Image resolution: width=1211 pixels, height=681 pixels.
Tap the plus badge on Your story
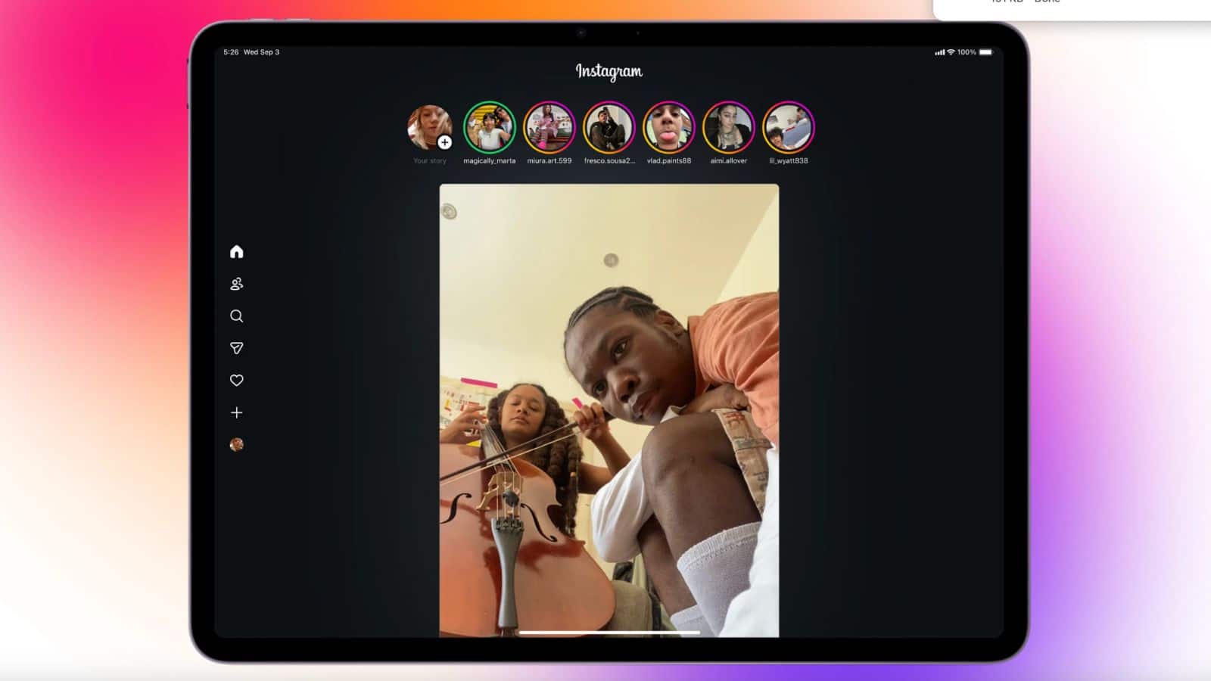tap(445, 142)
